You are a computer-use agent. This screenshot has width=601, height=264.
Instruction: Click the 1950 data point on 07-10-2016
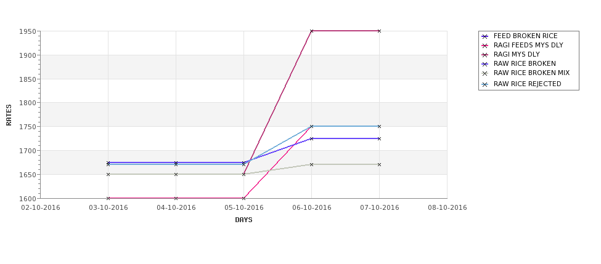pyautogui.click(x=379, y=31)
